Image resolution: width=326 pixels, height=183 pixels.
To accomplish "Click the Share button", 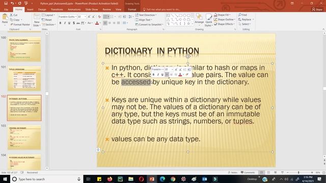I will 317,10.
